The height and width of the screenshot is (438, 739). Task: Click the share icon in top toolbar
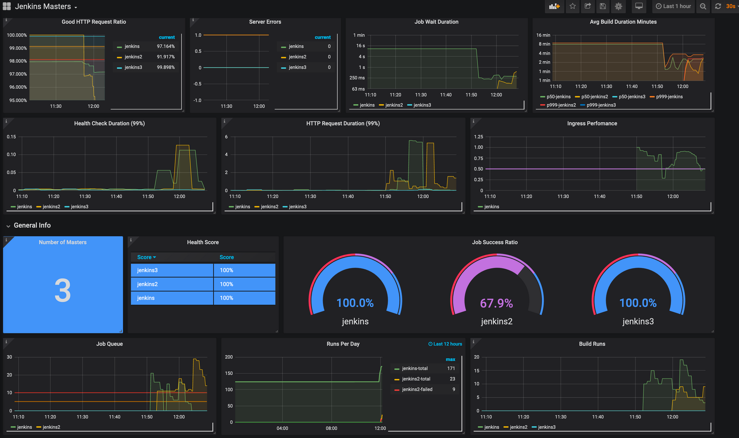click(x=588, y=7)
